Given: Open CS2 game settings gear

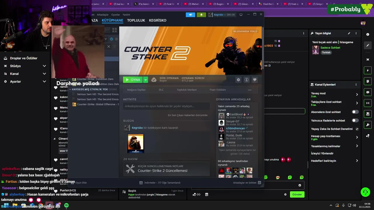Looking at the screenshot, I should click(x=238, y=80).
